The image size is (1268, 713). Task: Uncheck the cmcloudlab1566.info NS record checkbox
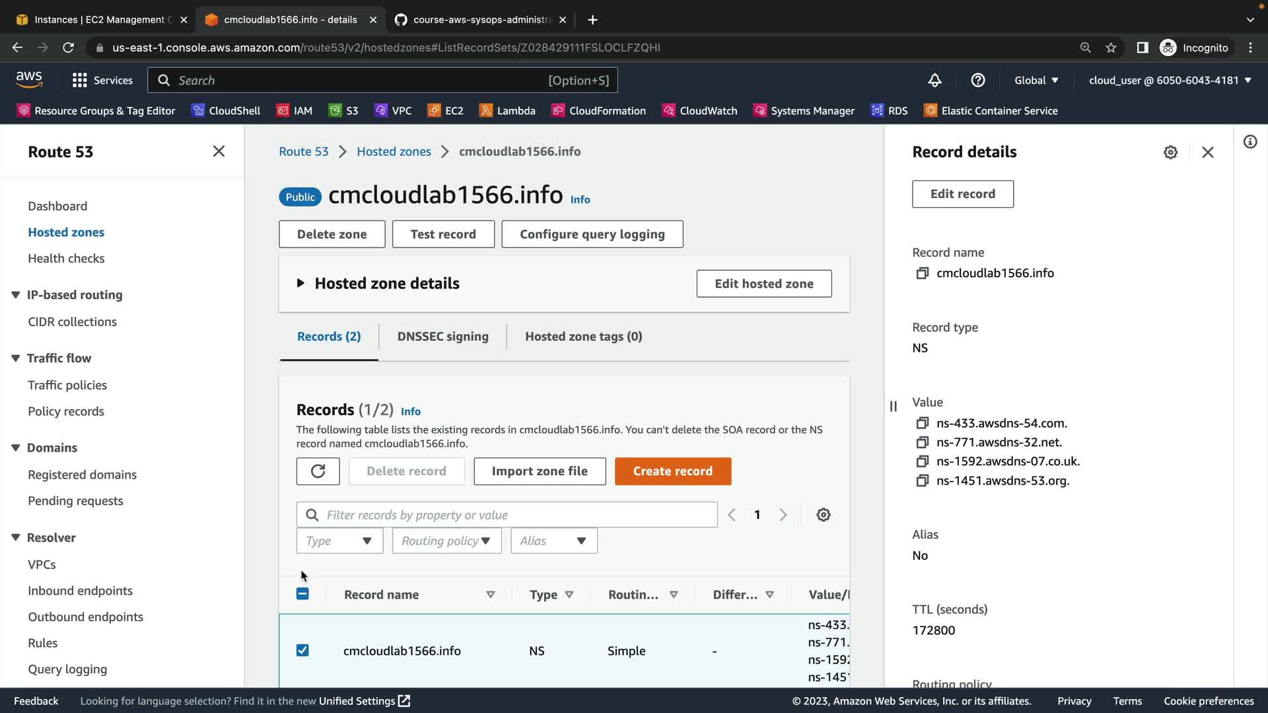point(302,651)
